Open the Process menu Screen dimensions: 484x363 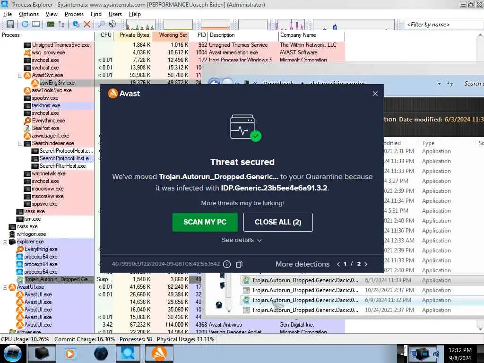pos(74,14)
